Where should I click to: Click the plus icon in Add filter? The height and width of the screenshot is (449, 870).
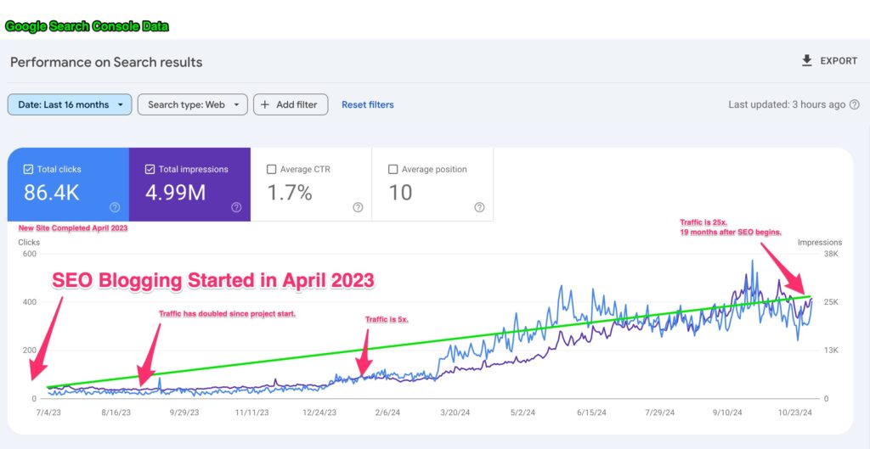[x=265, y=104]
